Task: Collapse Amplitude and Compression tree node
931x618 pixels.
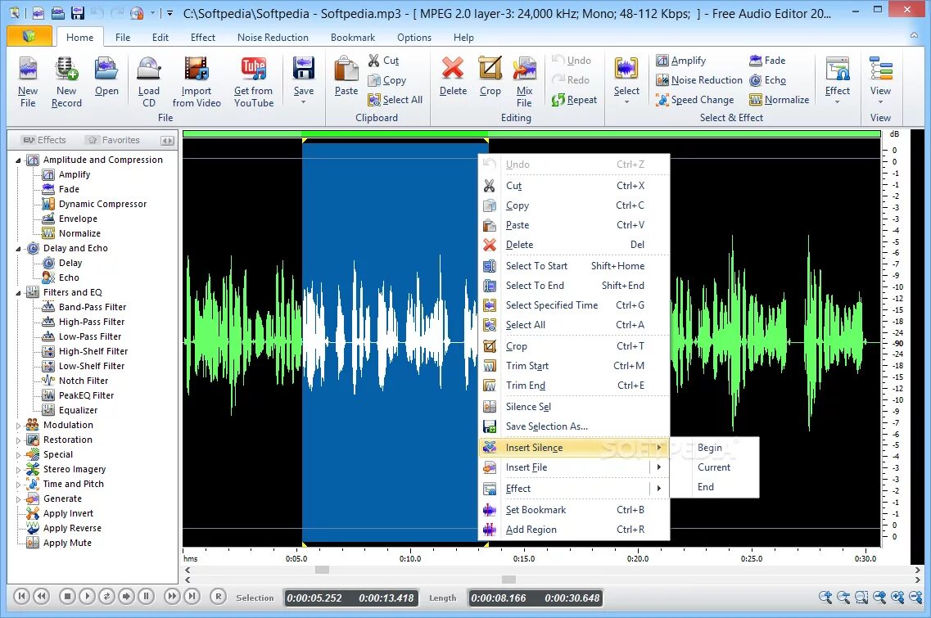Action: point(18,160)
